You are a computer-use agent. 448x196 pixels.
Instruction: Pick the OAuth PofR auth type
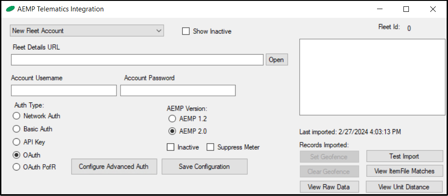[x=17, y=167]
